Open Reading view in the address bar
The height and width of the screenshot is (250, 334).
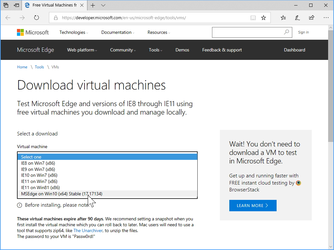[253, 18]
